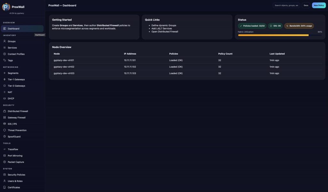The image size is (328, 192).
Task: Open Port Mirroring
Action: [16, 155]
